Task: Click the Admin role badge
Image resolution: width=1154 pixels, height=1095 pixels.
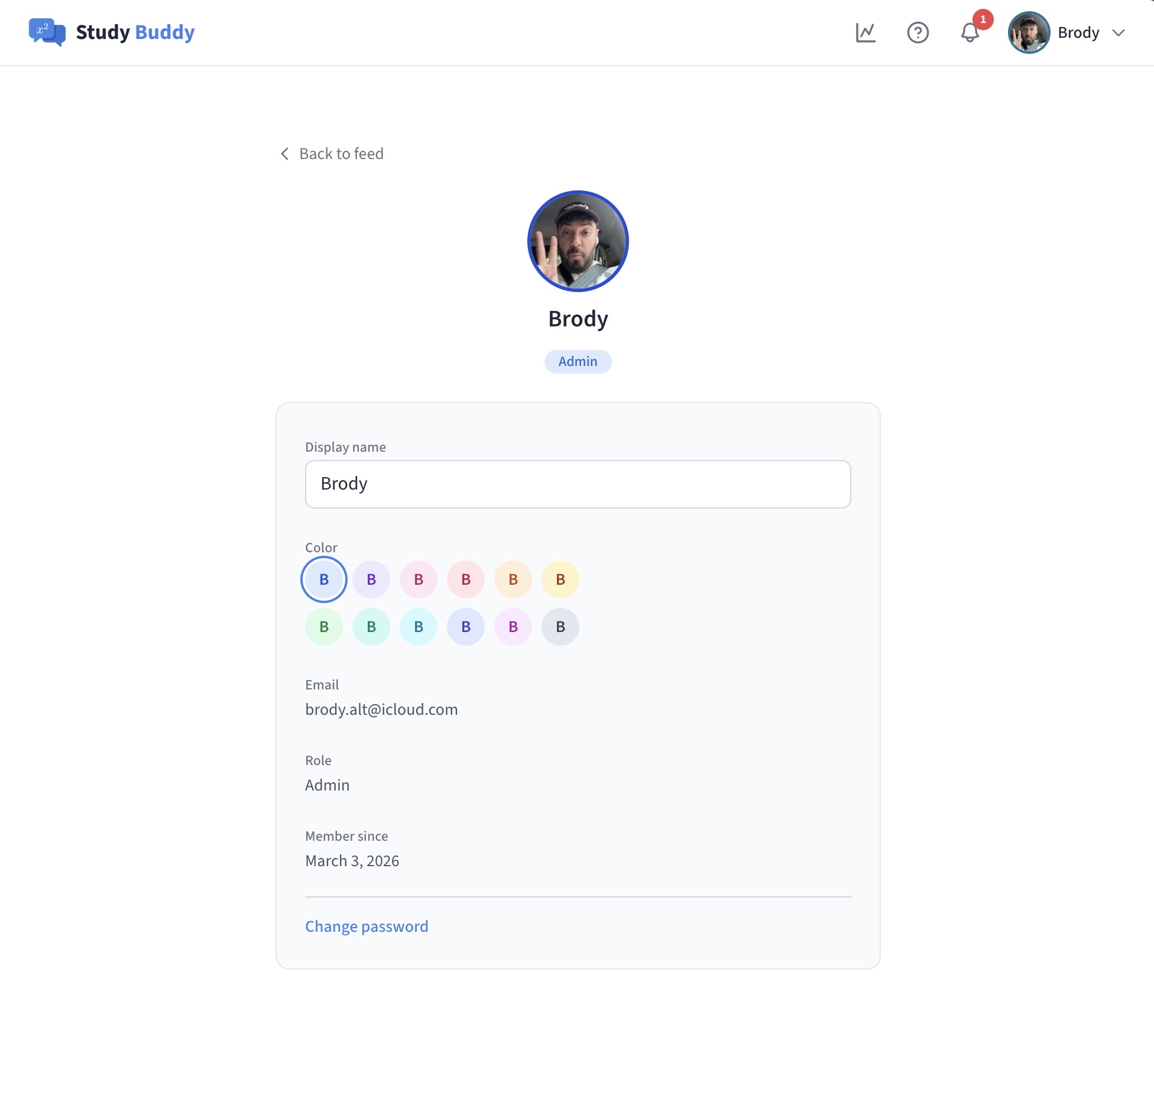Action: 577,361
